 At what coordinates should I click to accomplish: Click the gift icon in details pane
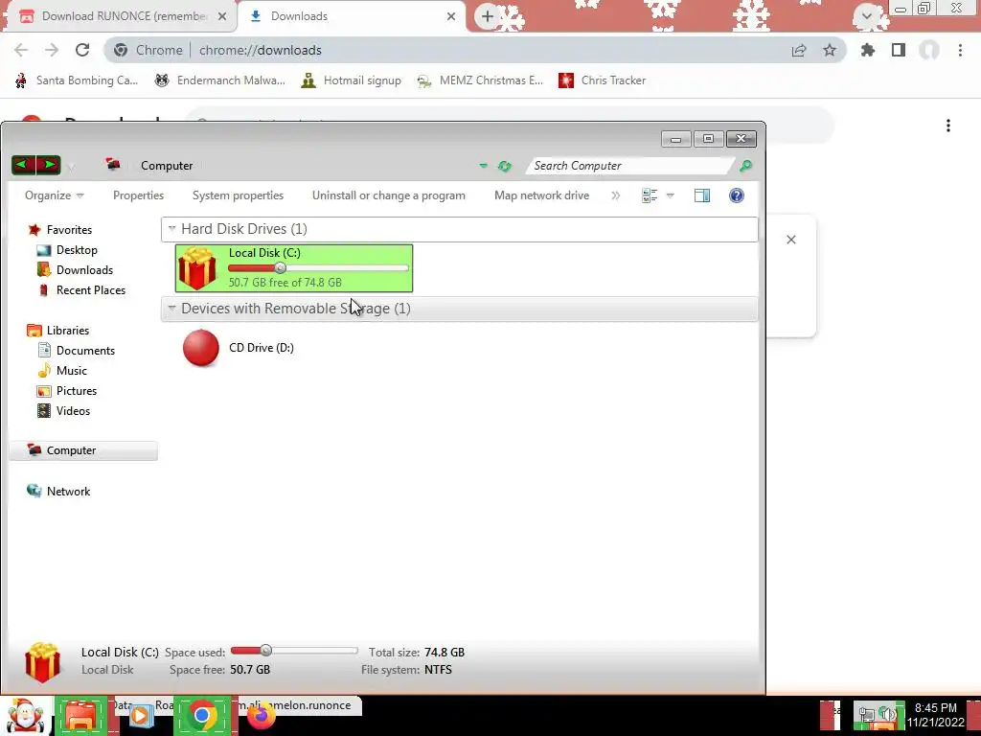[x=42, y=661]
